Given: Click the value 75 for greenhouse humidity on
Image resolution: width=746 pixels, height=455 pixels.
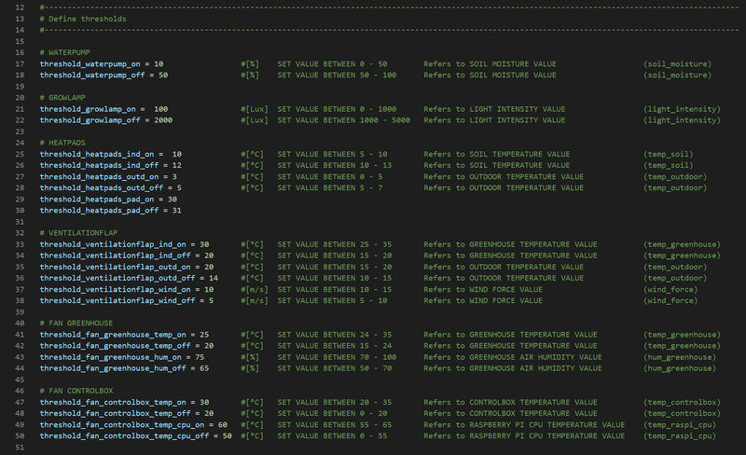Looking at the screenshot, I should click(x=199, y=356).
